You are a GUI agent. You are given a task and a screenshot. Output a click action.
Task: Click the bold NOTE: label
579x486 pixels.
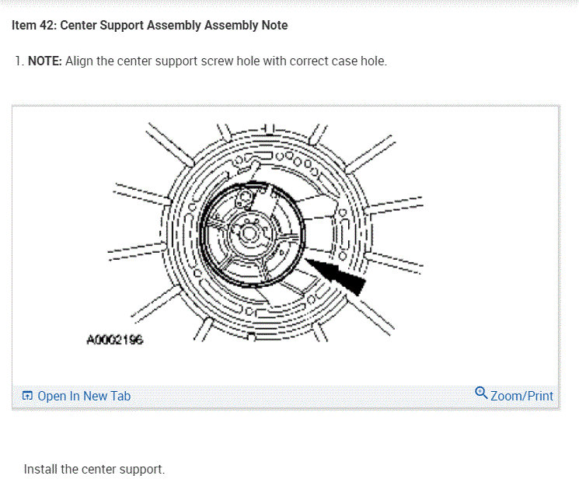coord(45,61)
